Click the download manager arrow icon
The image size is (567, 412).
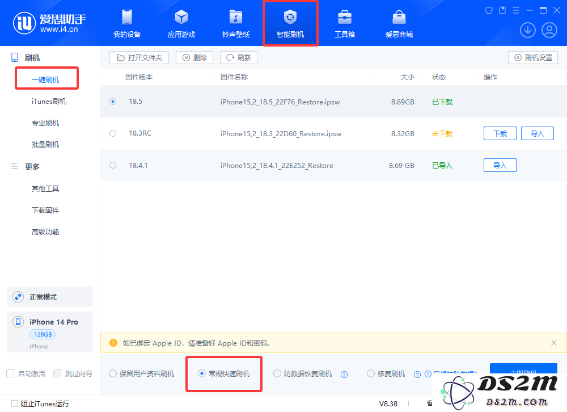click(527, 30)
